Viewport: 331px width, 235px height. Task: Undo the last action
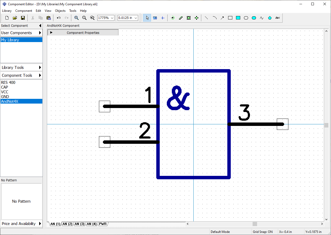59,18
